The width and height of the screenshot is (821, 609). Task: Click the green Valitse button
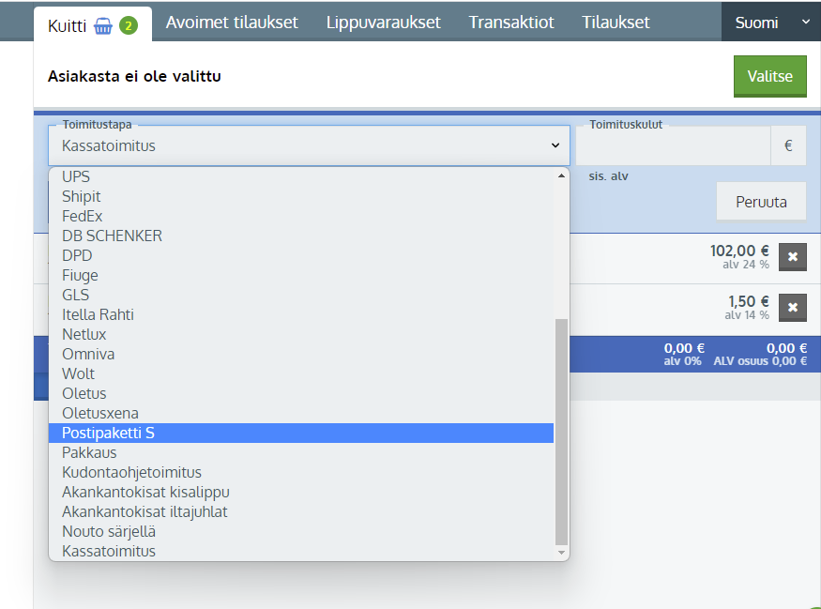[769, 76]
